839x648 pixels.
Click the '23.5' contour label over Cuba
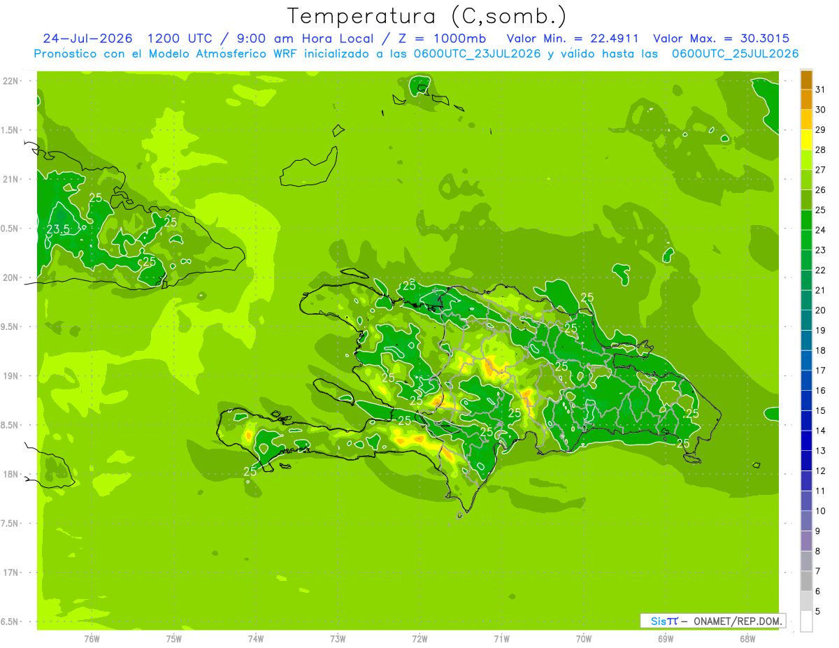click(58, 229)
